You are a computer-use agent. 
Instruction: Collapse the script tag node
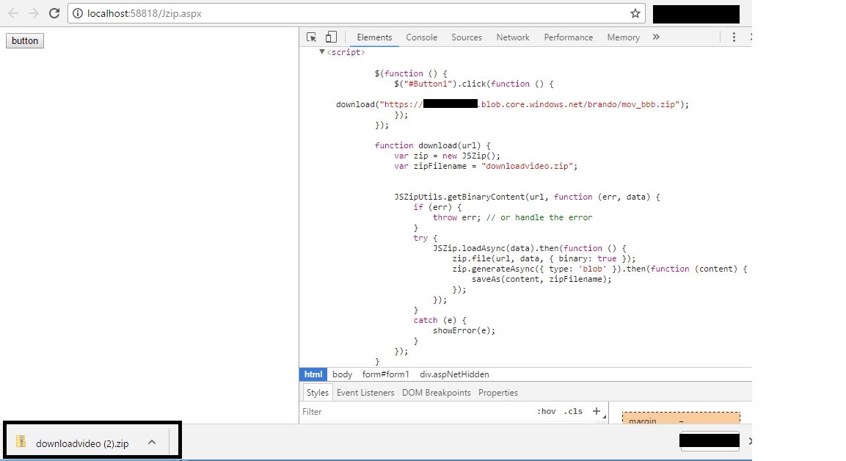click(322, 52)
